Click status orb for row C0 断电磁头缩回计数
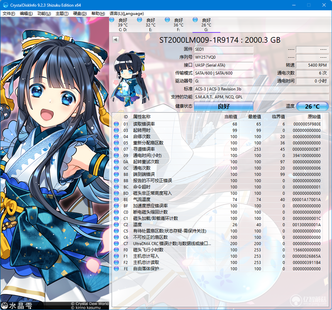This screenshot has height=310, width=332. 116,212
